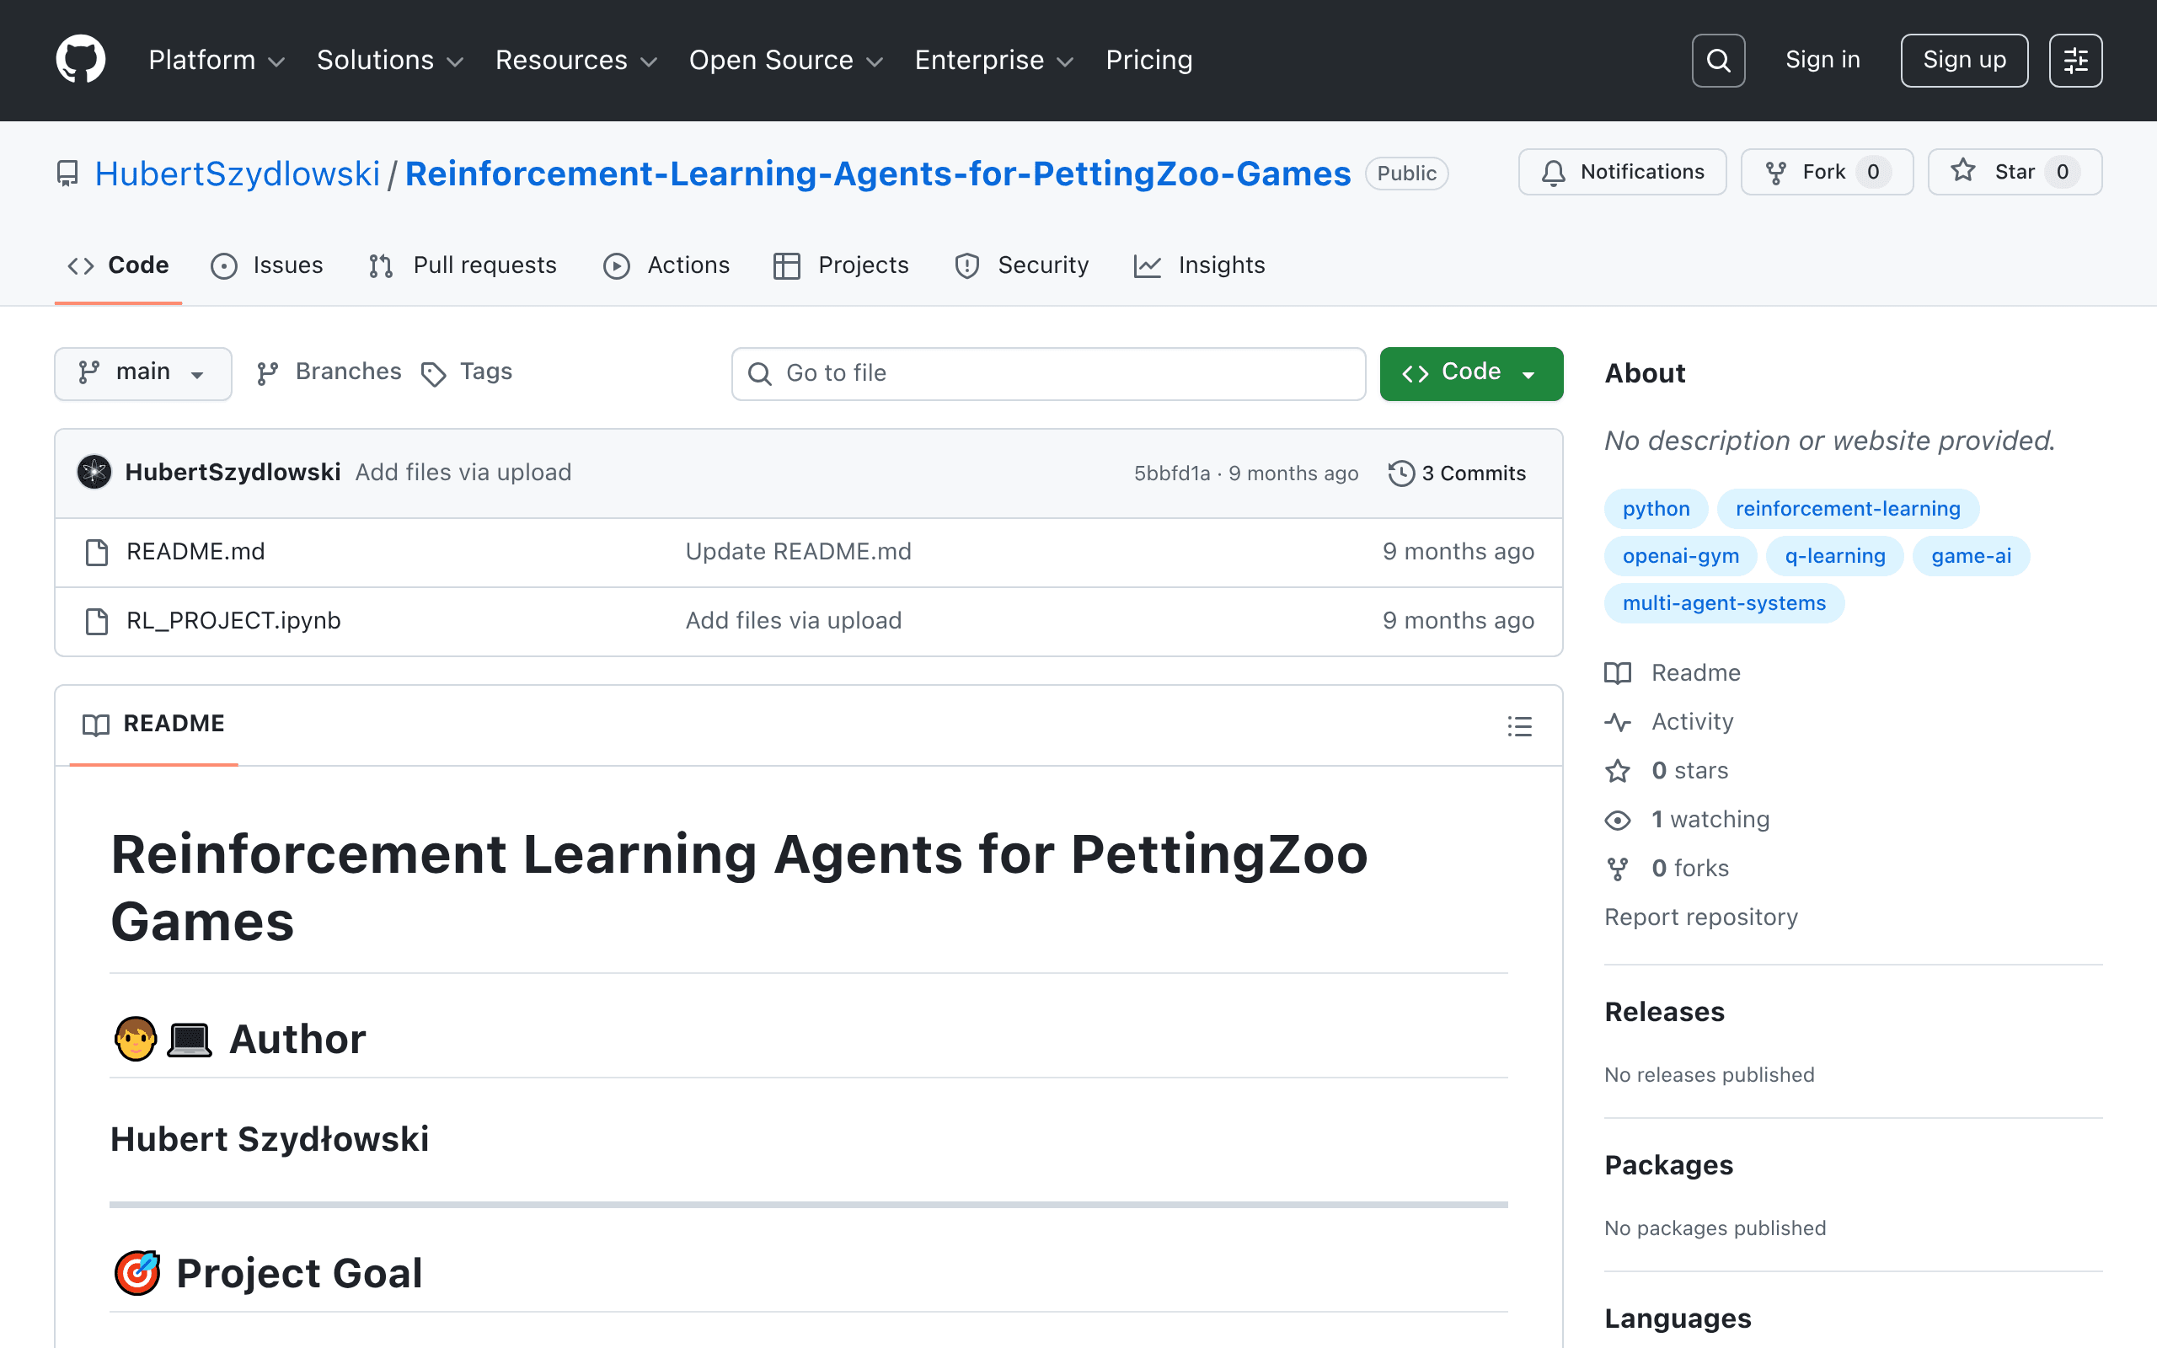This screenshot has width=2157, height=1348.
Task: Click the Public visibility badge
Action: click(x=1406, y=173)
